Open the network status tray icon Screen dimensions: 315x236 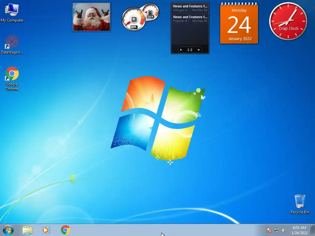277,230
